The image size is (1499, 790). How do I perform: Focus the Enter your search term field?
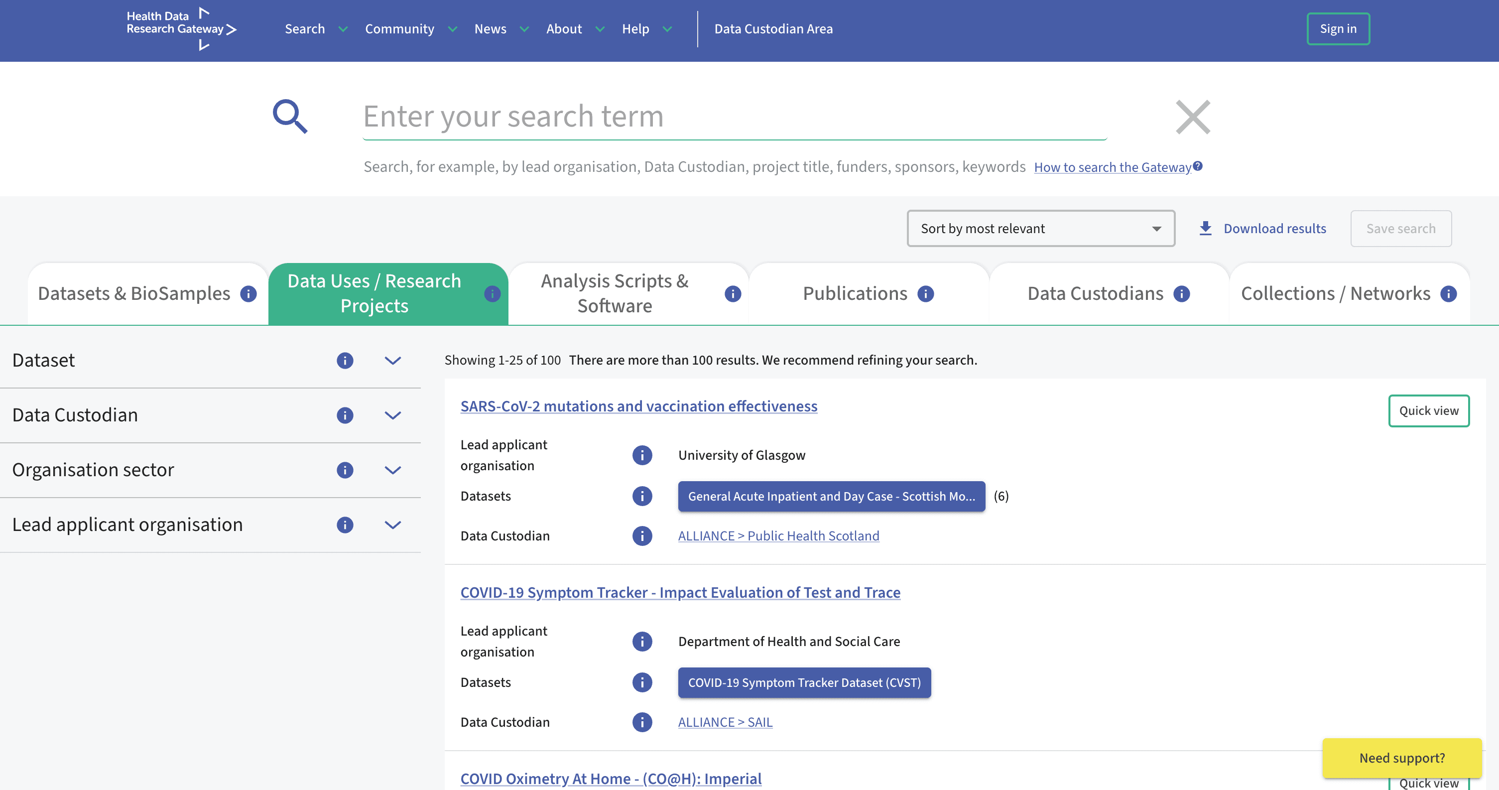[735, 117]
